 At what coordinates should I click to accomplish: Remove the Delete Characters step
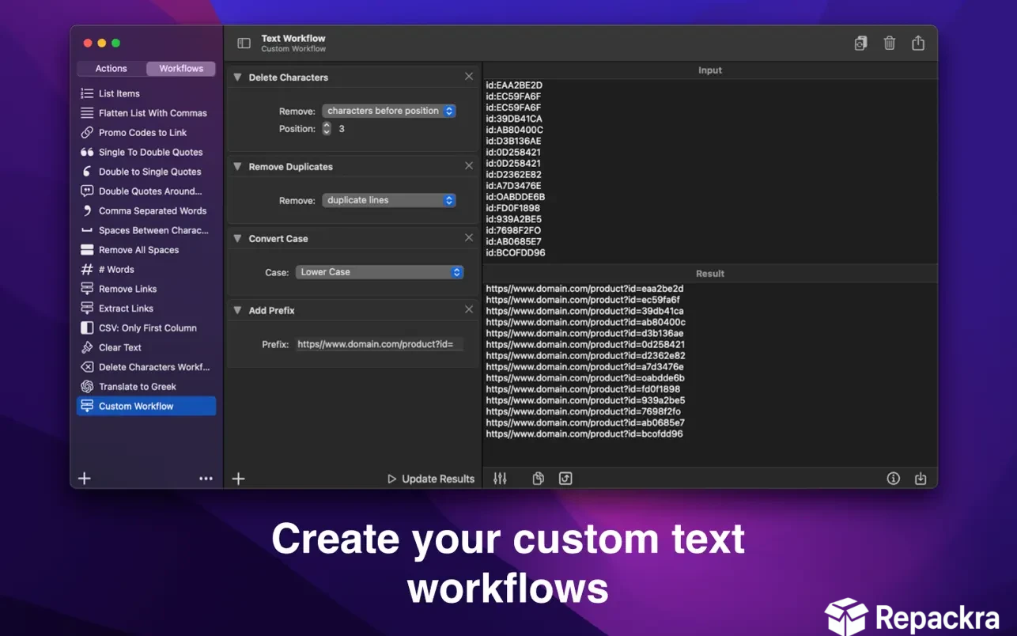coord(469,77)
